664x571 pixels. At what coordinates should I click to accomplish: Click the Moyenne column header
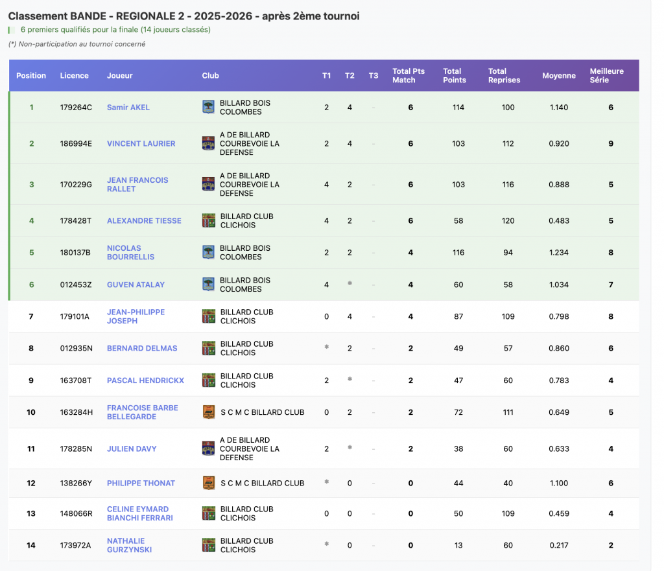[x=558, y=76]
